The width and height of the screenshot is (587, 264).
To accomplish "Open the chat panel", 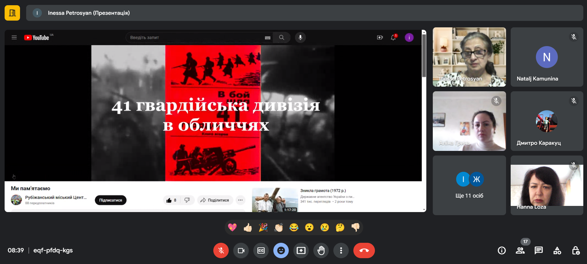I will coord(538,250).
